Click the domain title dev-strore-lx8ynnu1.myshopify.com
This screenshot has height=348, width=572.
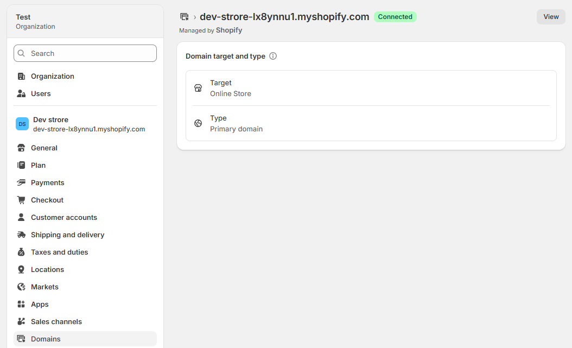(x=284, y=17)
